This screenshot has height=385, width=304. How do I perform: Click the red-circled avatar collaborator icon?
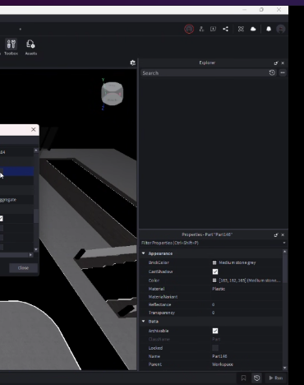[189, 29]
